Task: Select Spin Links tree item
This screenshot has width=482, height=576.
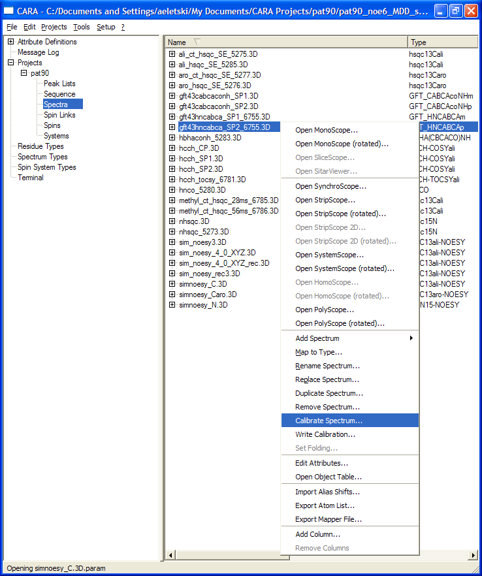Action: pyautogui.click(x=59, y=115)
